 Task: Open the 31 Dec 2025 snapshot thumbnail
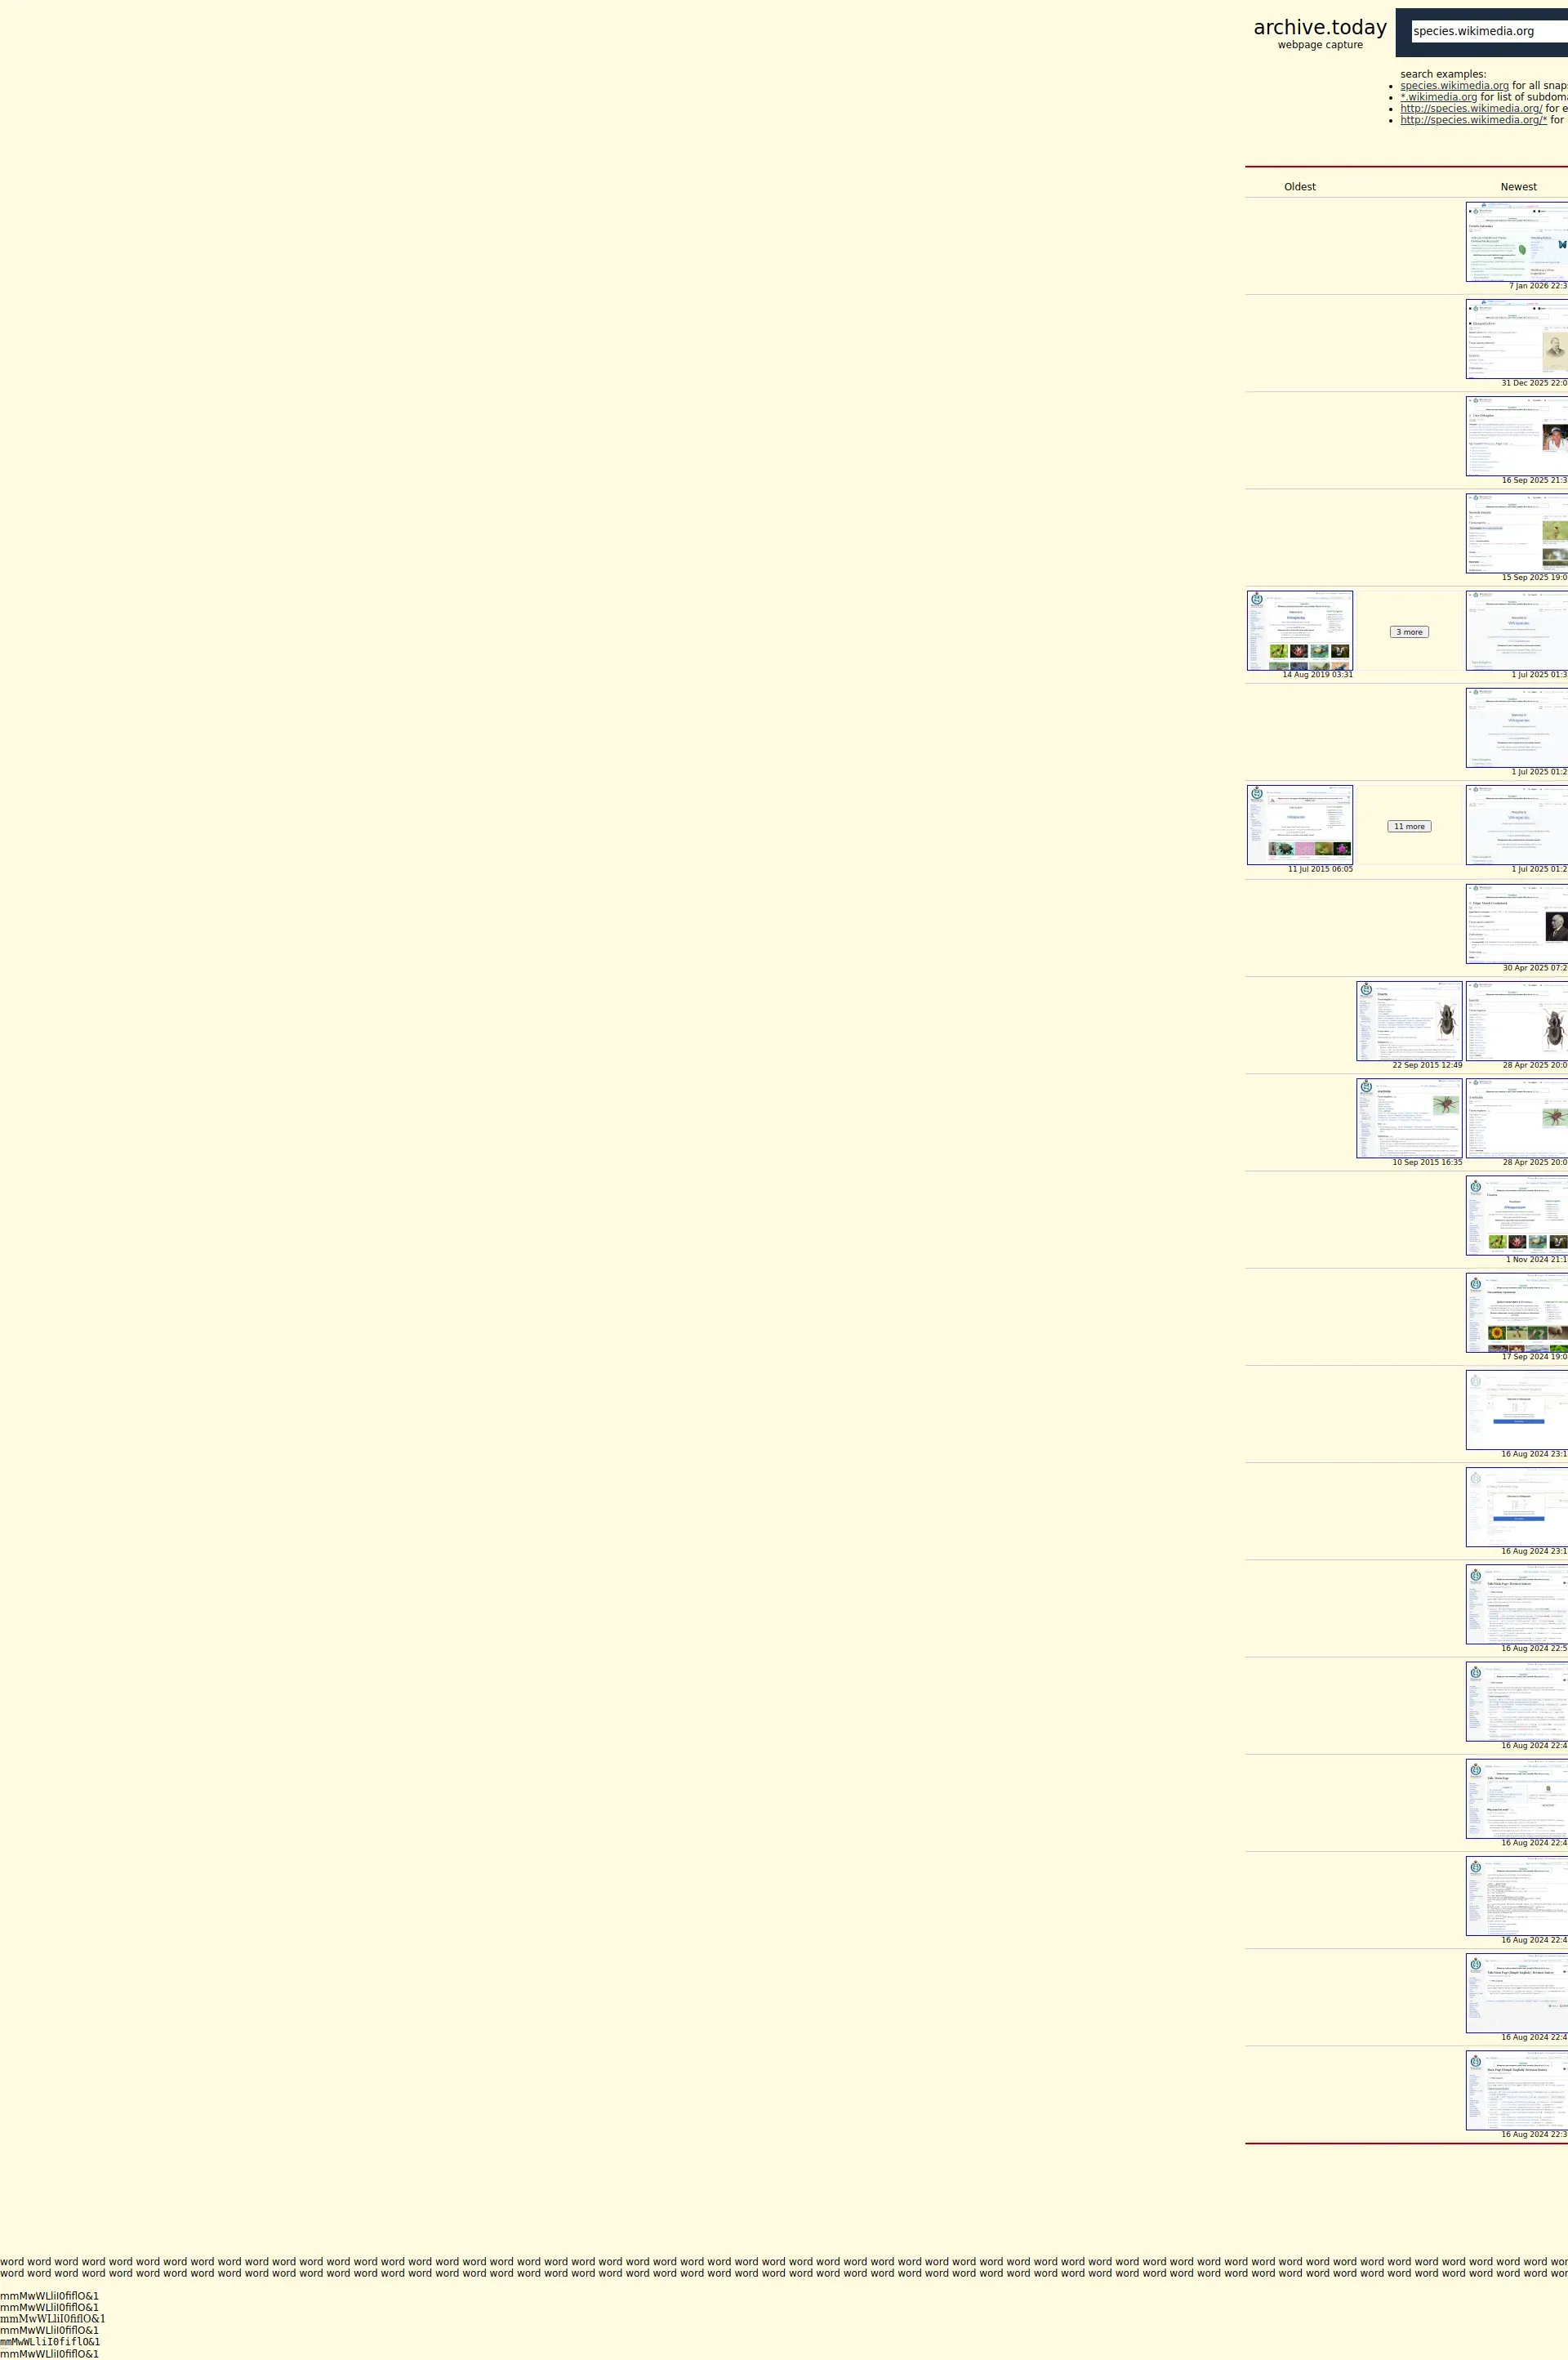1516,339
